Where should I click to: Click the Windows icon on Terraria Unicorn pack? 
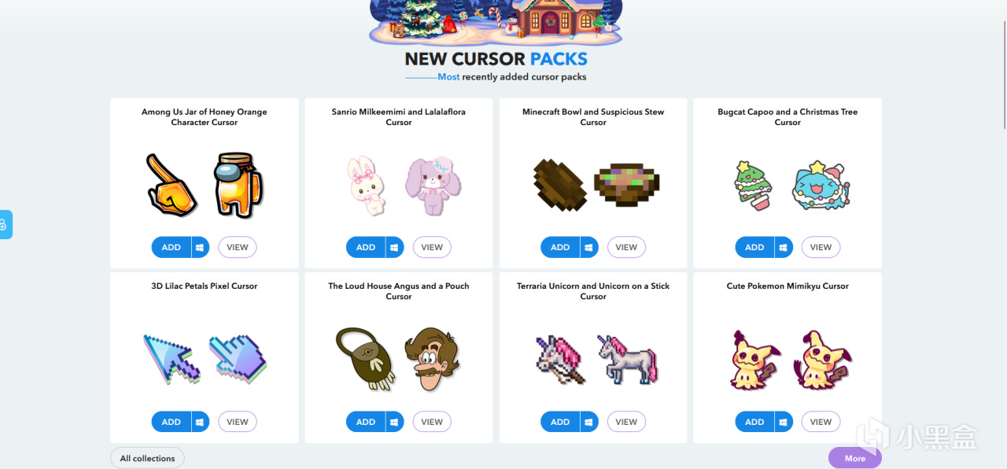tap(589, 422)
